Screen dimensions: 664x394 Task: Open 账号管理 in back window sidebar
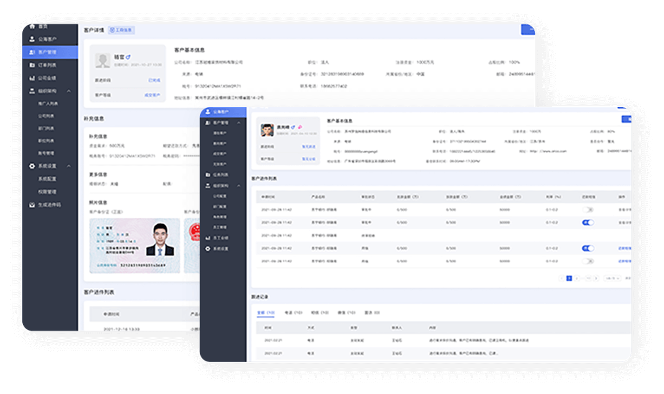[x=46, y=153]
